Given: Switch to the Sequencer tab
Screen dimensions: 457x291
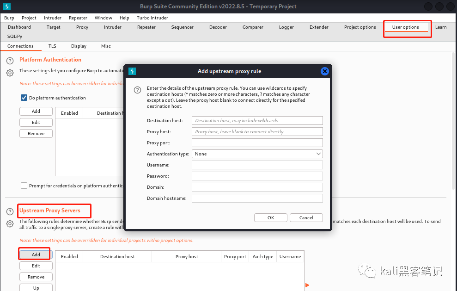Looking at the screenshot, I should 182,27.
